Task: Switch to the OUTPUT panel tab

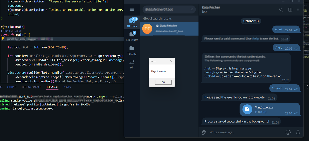Action: tap(12, 87)
